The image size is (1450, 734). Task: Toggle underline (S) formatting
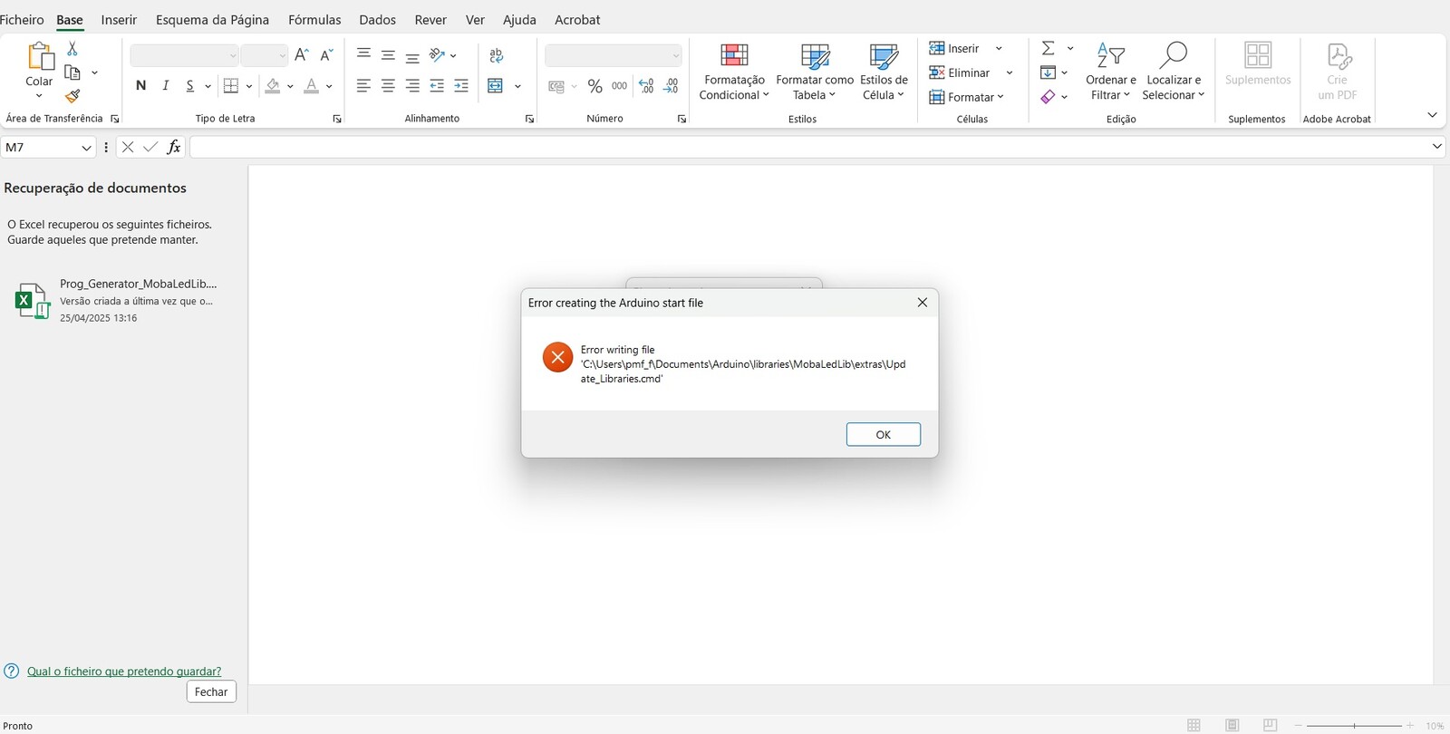(189, 86)
